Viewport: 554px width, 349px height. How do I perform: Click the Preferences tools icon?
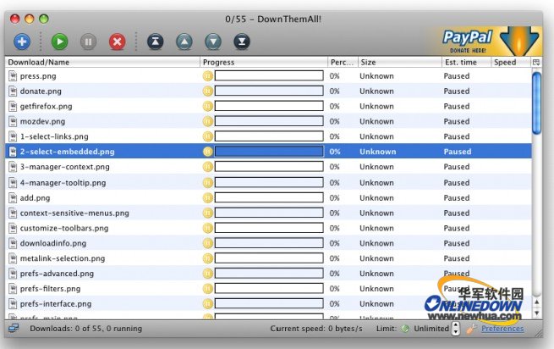[x=471, y=329]
